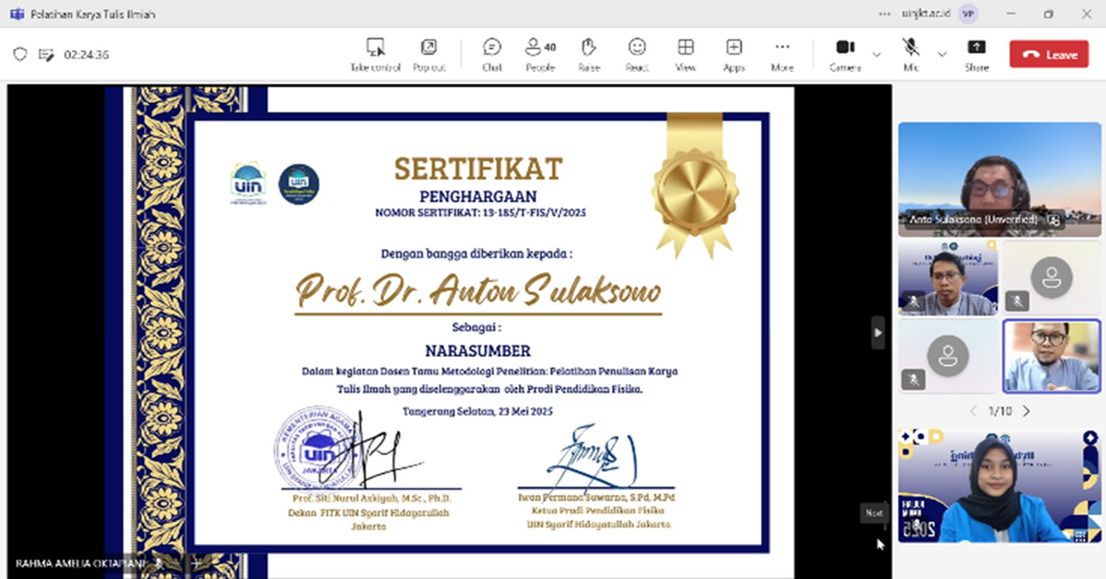Expand the Camera options dropdown arrow
Image resolution: width=1106 pixels, height=579 pixels.
coord(877,54)
